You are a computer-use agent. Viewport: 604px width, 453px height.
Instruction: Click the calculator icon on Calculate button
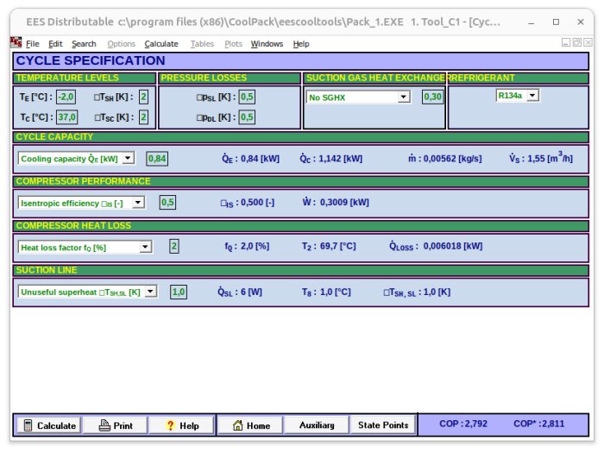tap(28, 425)
